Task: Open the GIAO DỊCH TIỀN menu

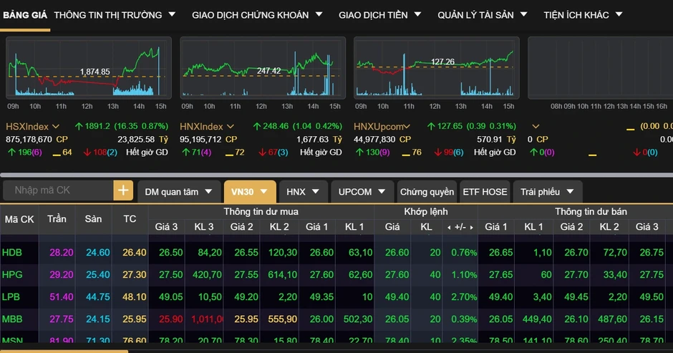Action: (x=379, y=15)
